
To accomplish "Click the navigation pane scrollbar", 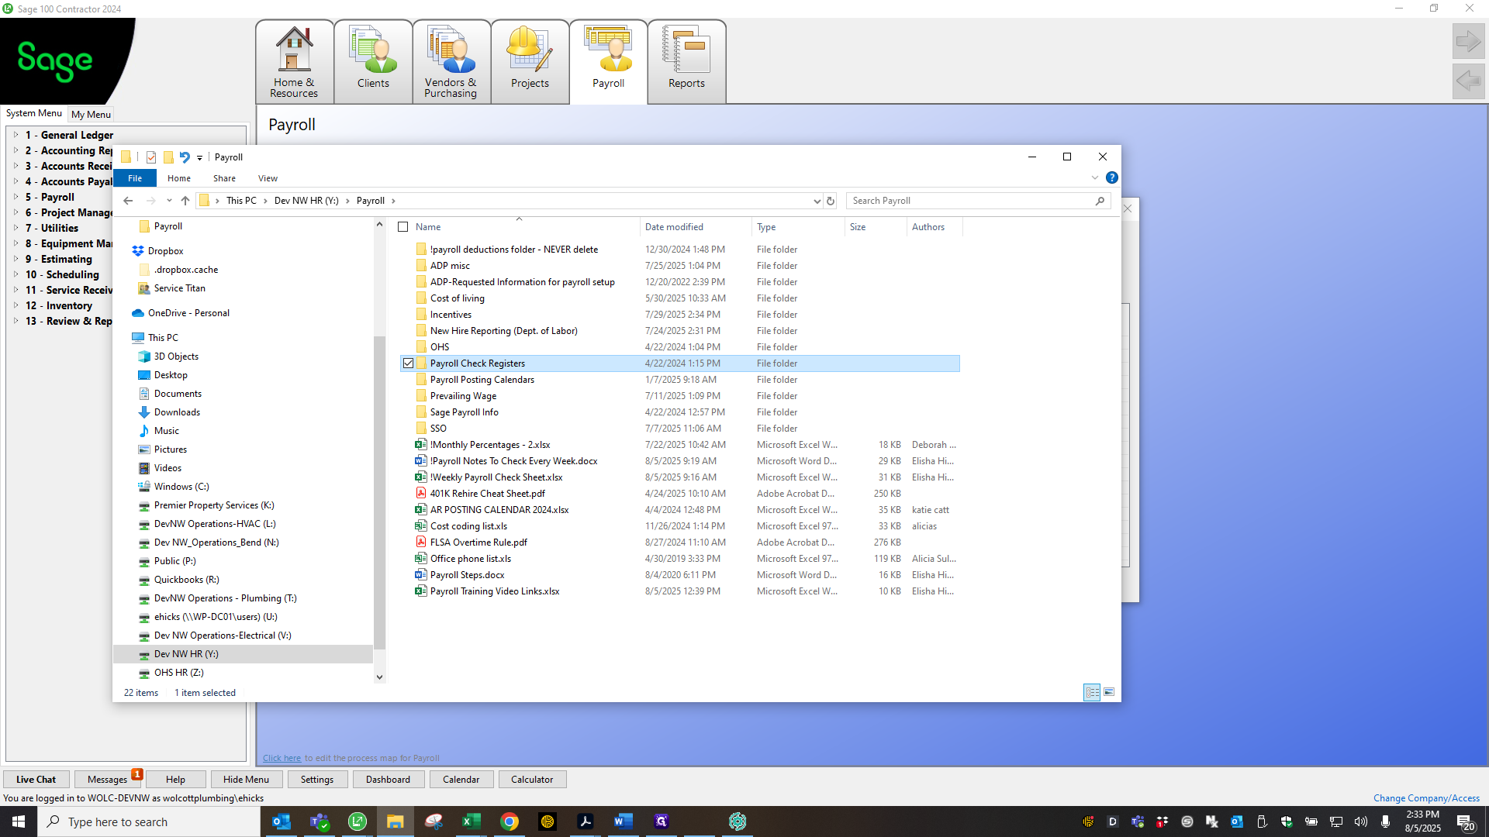I will coord(379,494).
